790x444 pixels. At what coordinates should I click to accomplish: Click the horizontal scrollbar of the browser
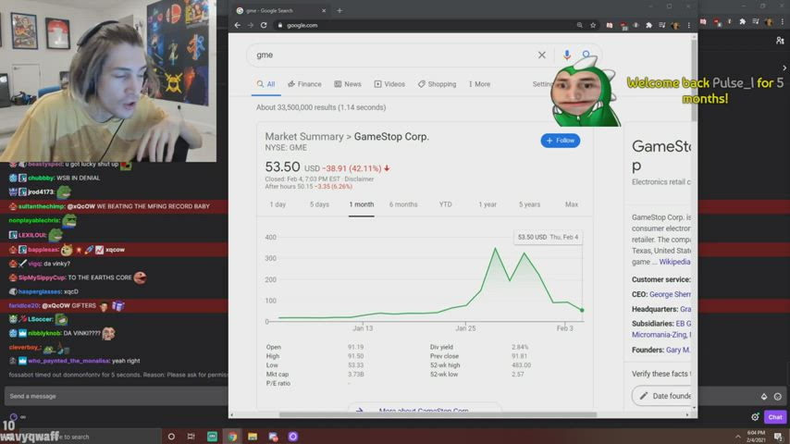[x=438, y=414]
